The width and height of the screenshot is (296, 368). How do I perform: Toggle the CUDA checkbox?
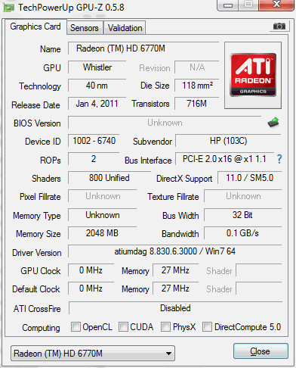click(x=123, y=326)
